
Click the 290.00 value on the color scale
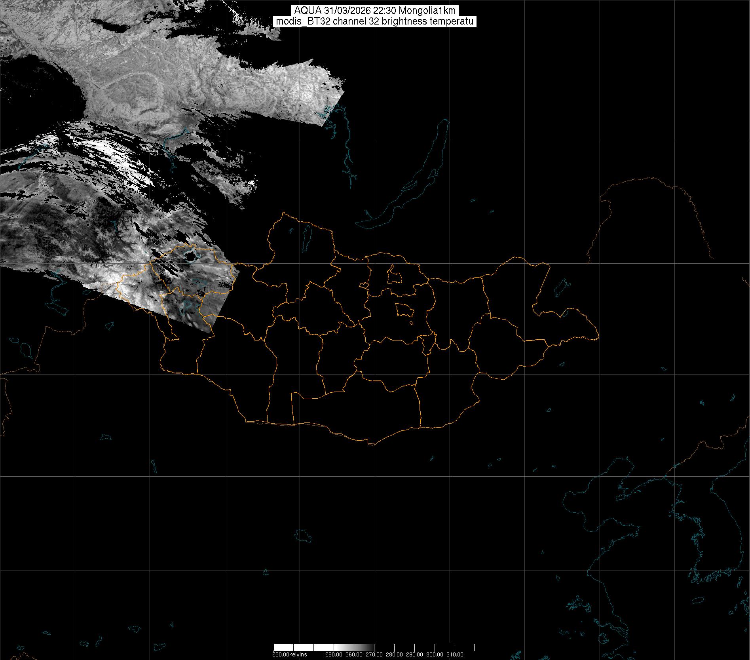coord(415,654)
